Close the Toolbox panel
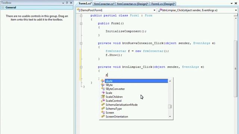This screenshot has height=134, width=239. [71, 3]
